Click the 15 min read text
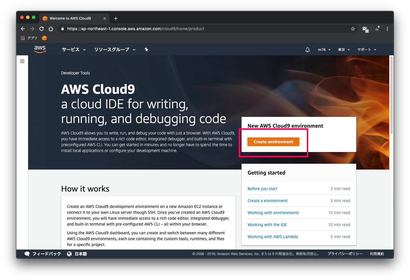410x280 pixels. [339, 213]
